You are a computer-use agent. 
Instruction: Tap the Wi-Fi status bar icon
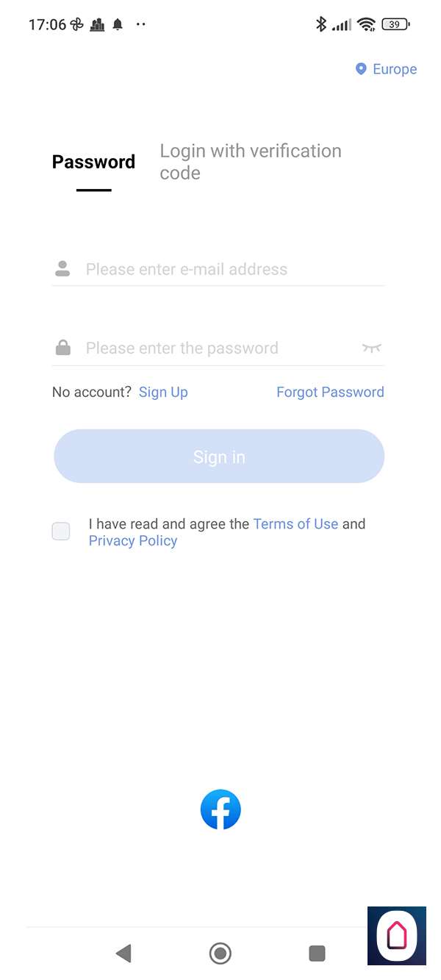point(365,24)
